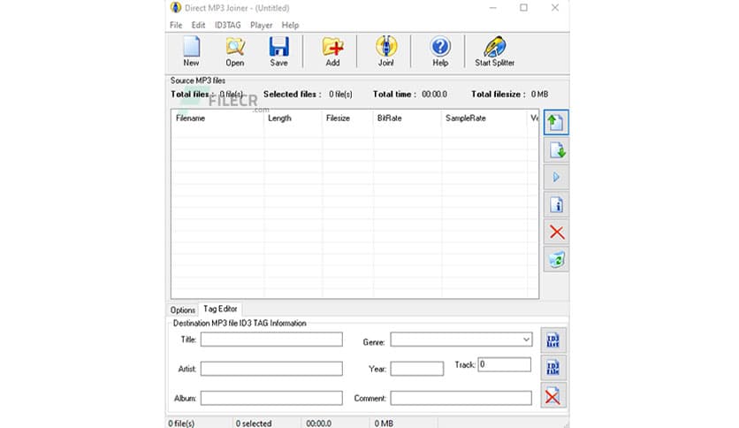Switch to the Options tab

[x=182, y=310]
